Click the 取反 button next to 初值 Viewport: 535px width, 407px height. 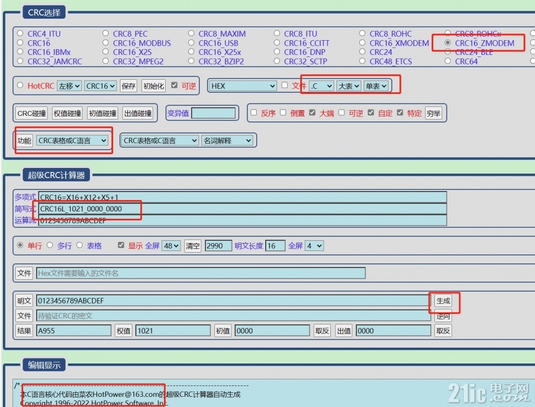[322, 331]
